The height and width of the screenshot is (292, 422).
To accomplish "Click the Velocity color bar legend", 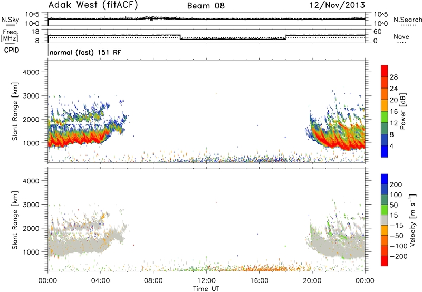I will 385,220.
